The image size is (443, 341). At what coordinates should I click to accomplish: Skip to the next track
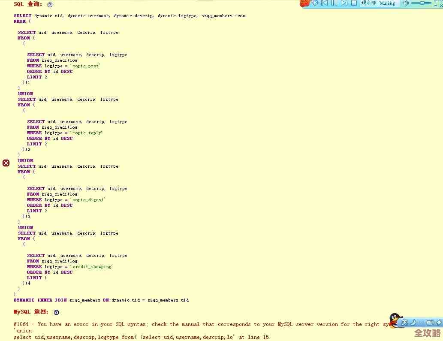tap(344, 3)
